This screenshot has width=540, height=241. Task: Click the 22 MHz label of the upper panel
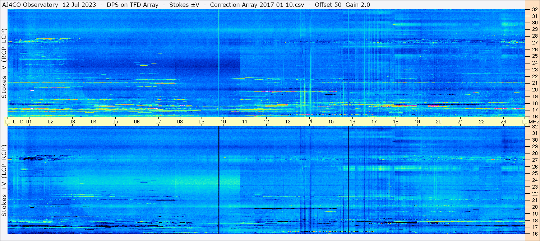[535, 76]
